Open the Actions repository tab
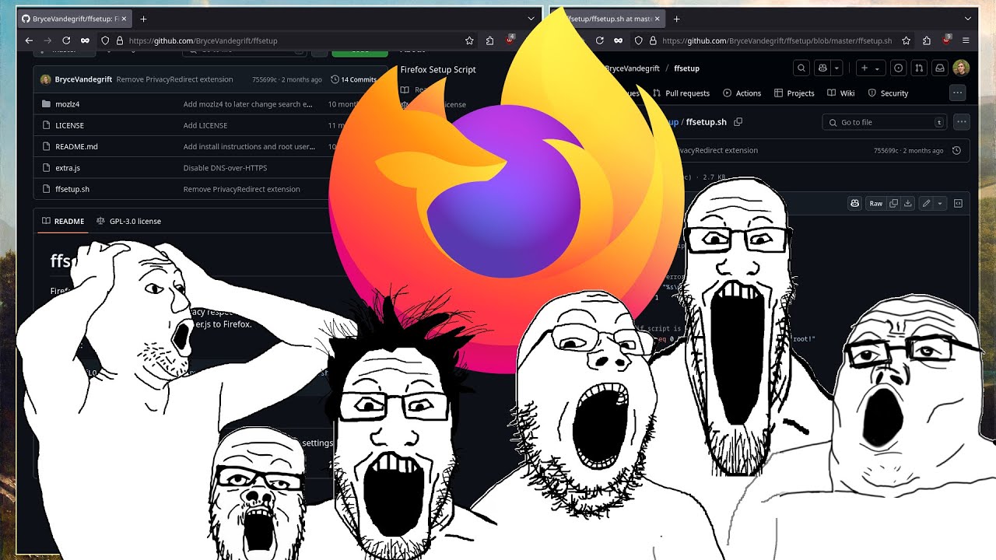The width and height of the screenshot is (996, 560). 742,93
